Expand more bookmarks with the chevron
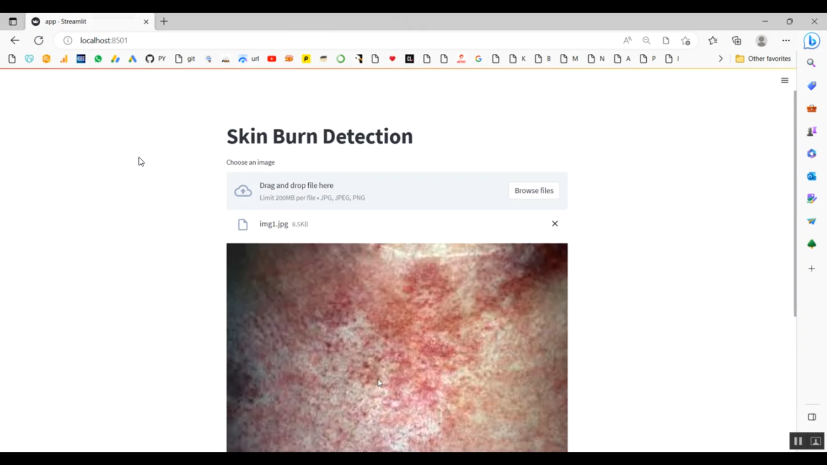 (x=721, y=58)
